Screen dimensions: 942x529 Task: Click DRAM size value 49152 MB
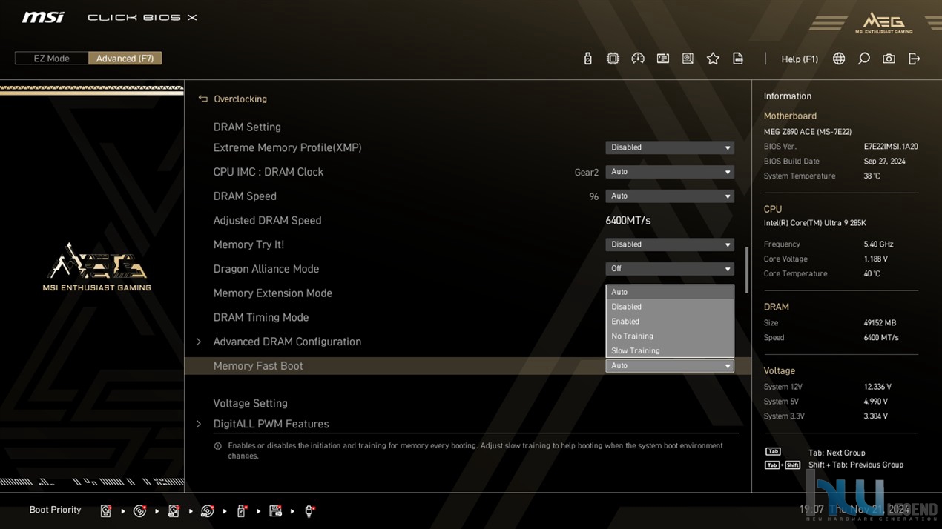click(880, 323)
